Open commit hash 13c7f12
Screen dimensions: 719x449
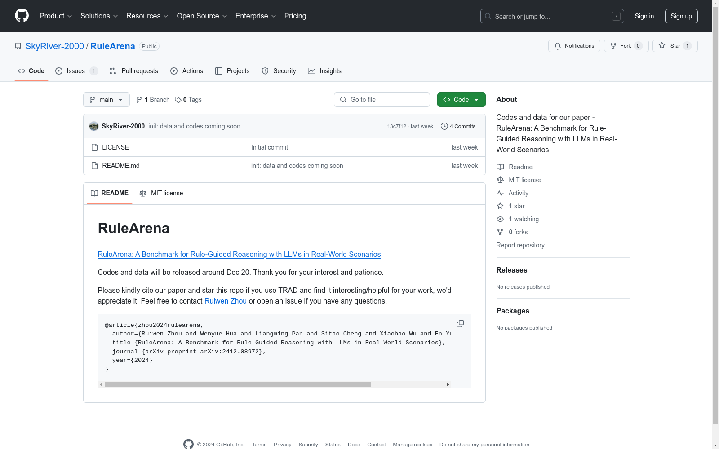397,126
